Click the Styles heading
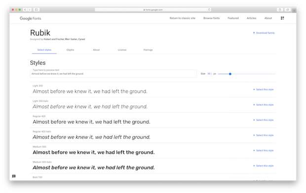The width and height of the screenshot is (306, 193). [x=38, y=63]
